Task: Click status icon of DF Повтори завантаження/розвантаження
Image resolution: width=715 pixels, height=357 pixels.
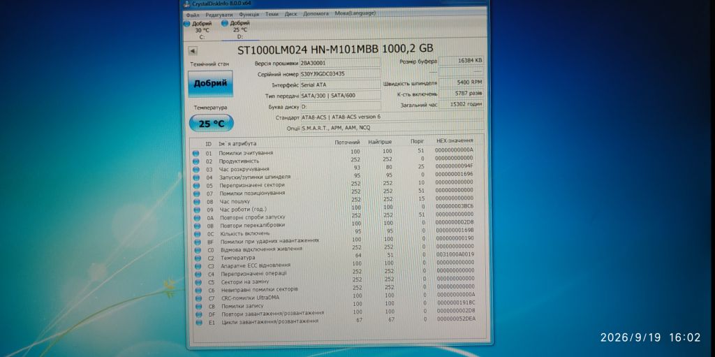Action: [x=199, y=314]
